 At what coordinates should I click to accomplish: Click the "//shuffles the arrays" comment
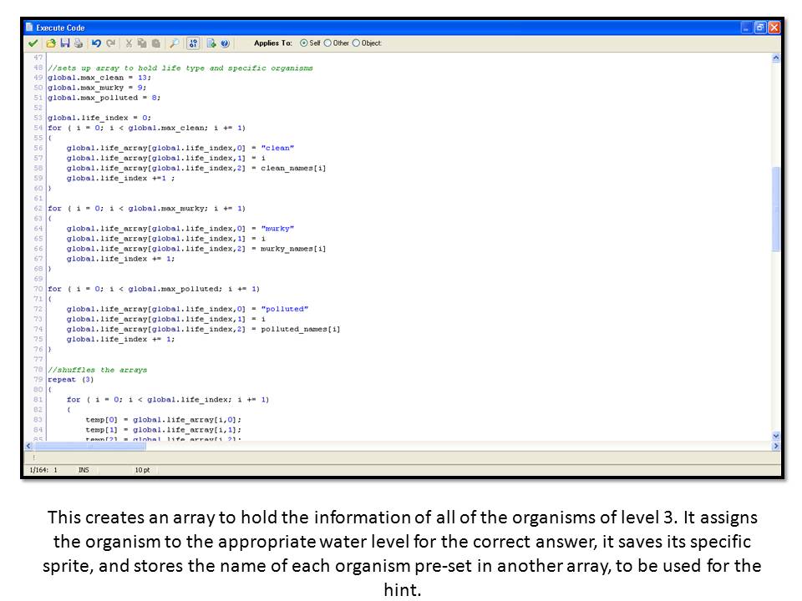click(97, 370)
